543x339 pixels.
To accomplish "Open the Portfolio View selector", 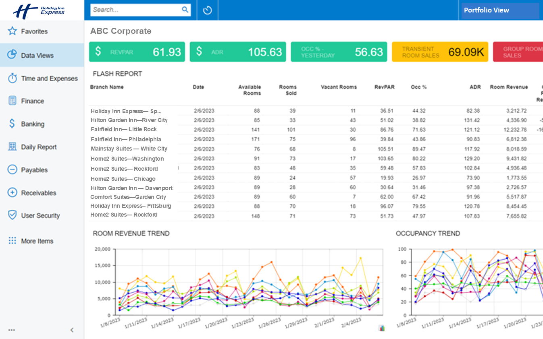I will [x=500, y=10].
